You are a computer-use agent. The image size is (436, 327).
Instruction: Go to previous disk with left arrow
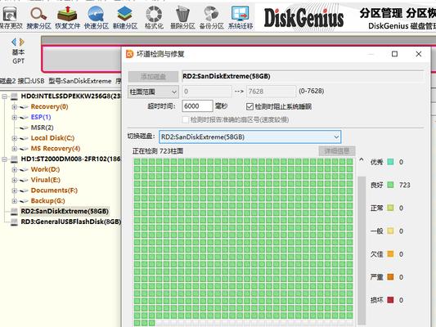tap(14, 43)
